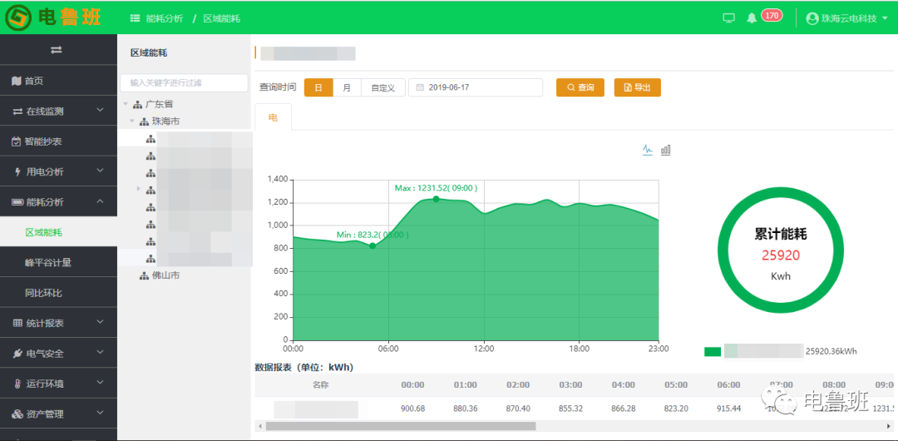
Task: Select the 月 monthly time range
Action: pyautogui.click(x=347, y=87)
